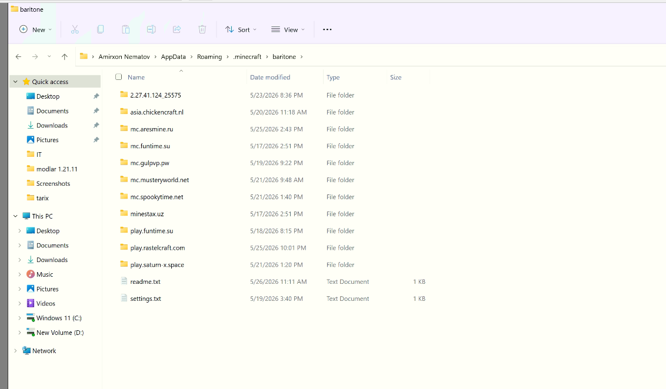This screenshot has height=389, width=666.
Task: Click the Copy icon in toolbar
Action: pyautogui.click(x=100, y=29)
